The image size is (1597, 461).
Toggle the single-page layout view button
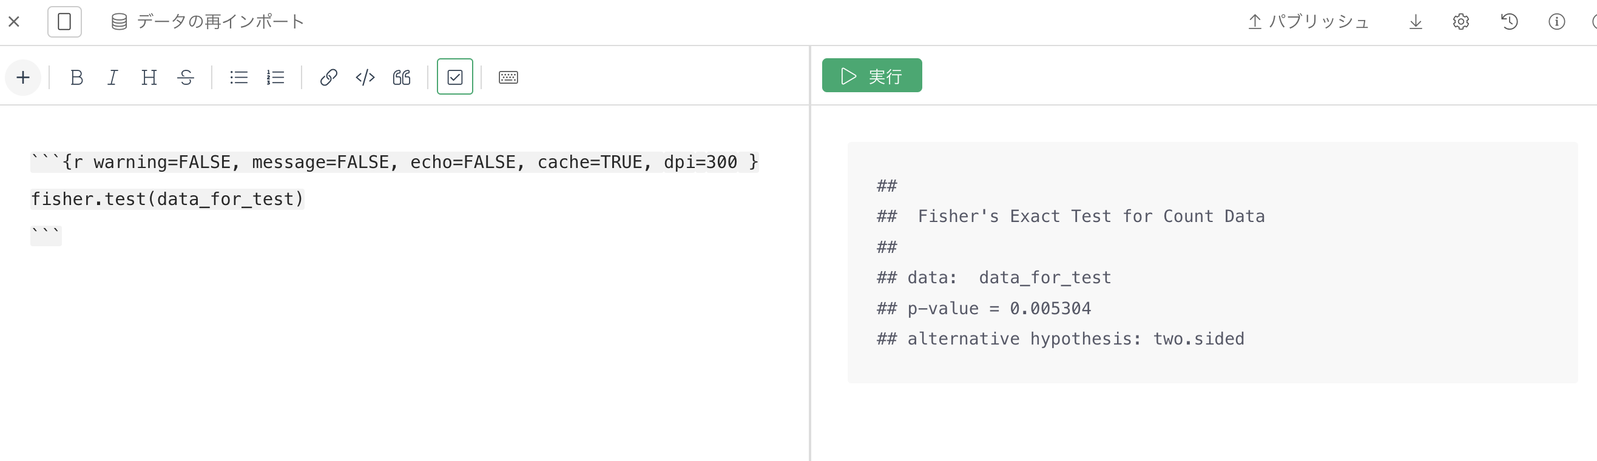(64, 22)
